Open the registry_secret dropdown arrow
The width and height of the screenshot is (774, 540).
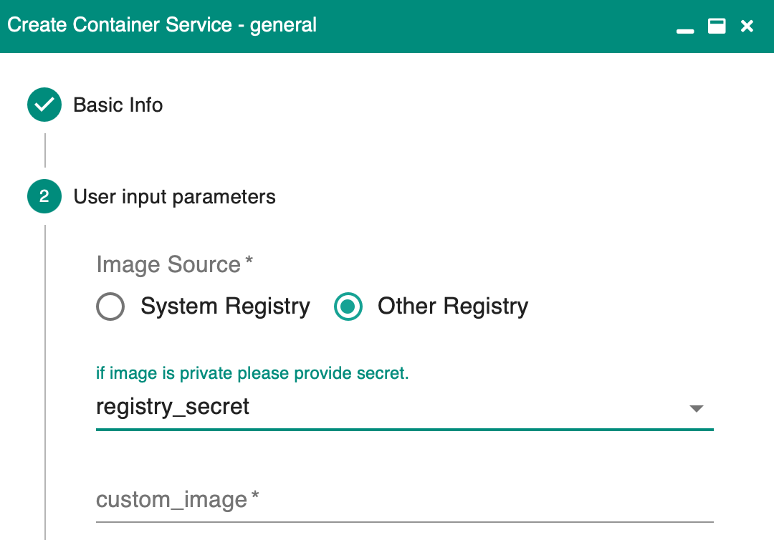pyautogui.click(x=696, y=408)
